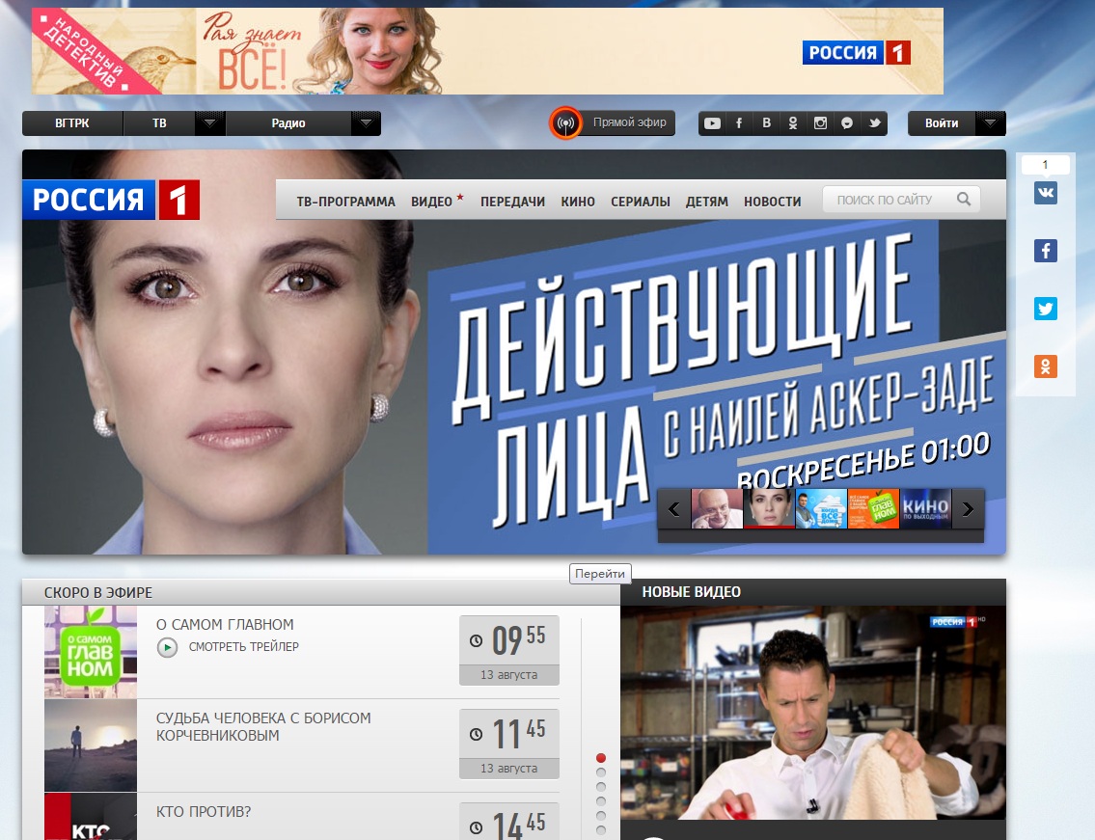
Task: Open the ВИДЕО menu item
Action: click(431, 202)
